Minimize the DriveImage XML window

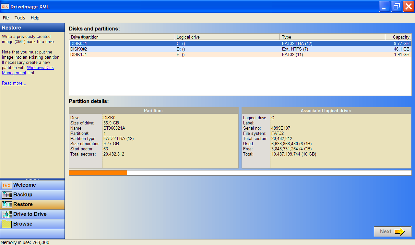[385, 6]
